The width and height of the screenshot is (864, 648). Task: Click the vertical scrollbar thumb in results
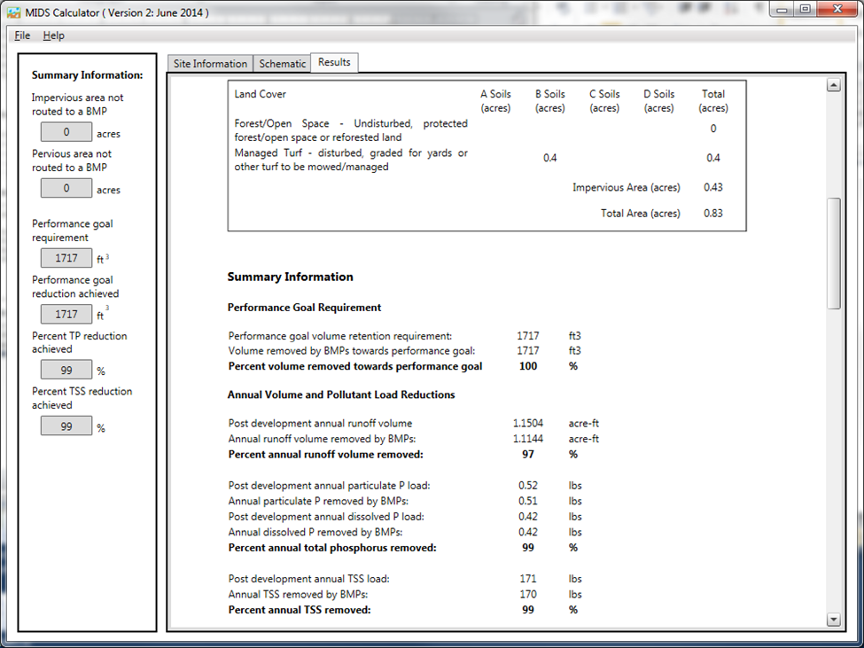833,253
